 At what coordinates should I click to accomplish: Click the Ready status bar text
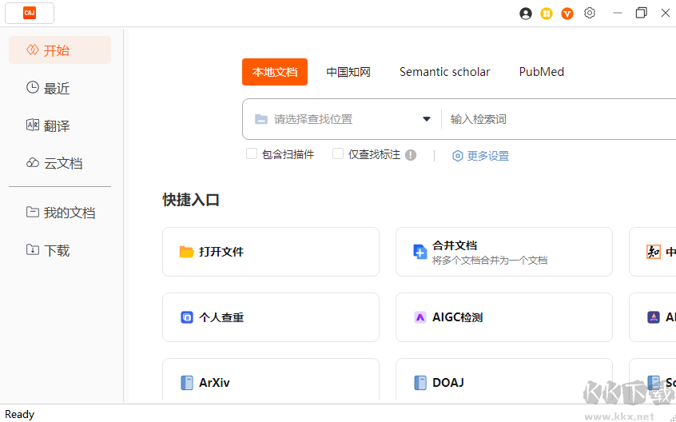point(19,414)
